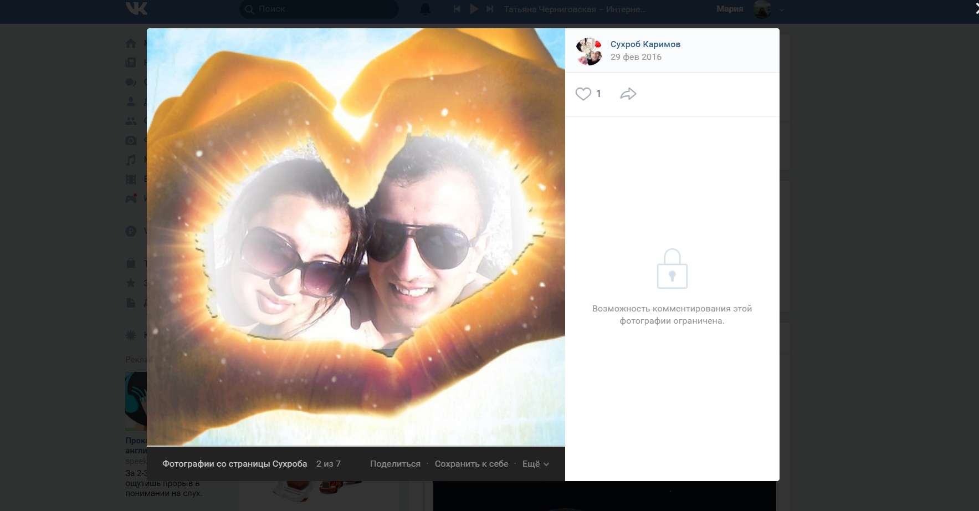Open My Page house icon in sidebar
The image size is (979, 511).
point(131,43)
